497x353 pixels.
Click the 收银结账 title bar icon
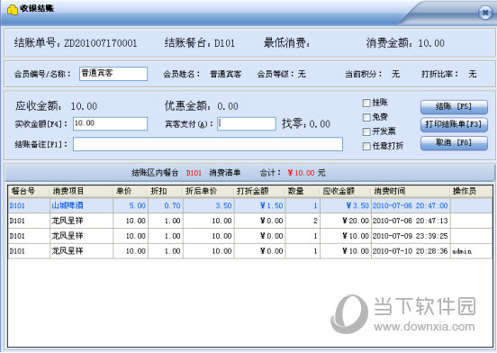pyautogui.click(x=13, y=9)
